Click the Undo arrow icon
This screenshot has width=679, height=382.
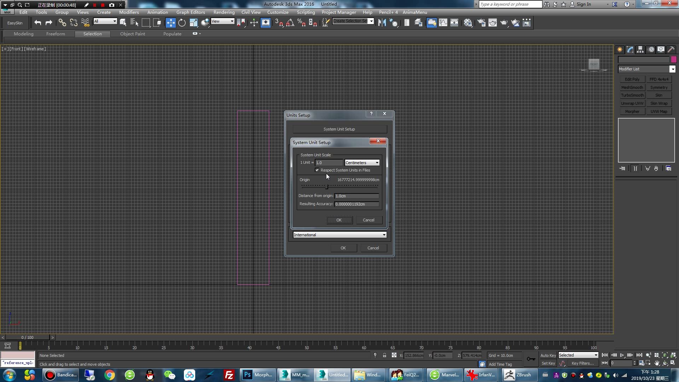[x=37, y=23]
